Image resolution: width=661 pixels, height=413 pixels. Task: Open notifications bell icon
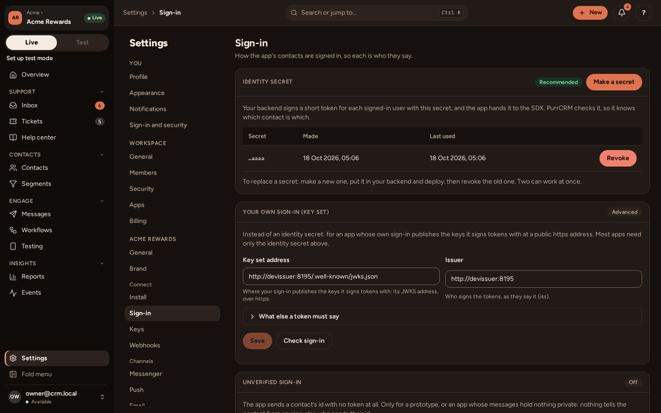click(622, 13)
